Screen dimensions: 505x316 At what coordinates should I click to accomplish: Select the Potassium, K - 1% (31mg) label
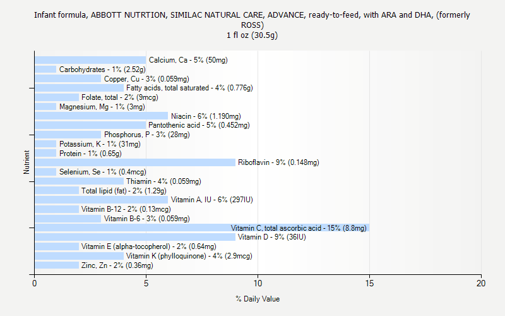100,144
